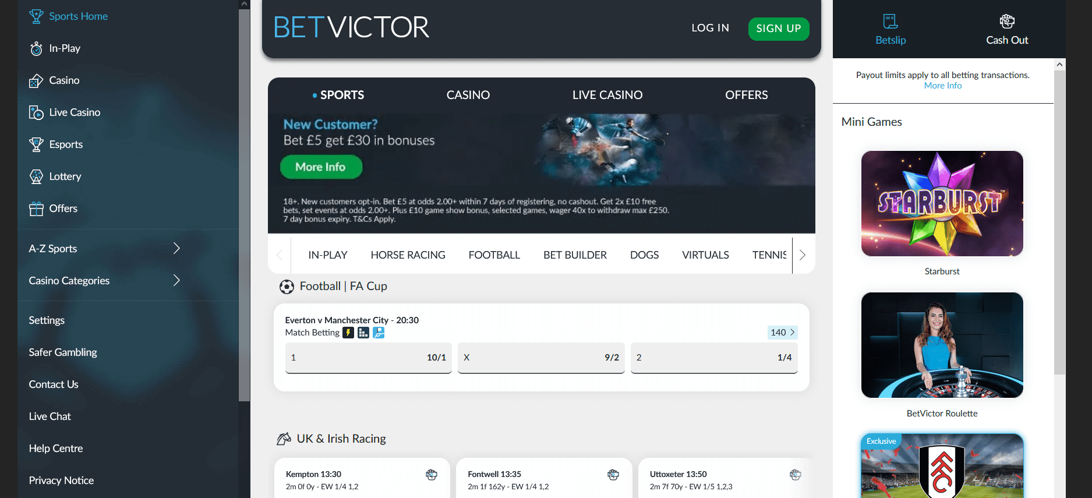Open Sports Home trophy icon

click(x=36, y=16)
